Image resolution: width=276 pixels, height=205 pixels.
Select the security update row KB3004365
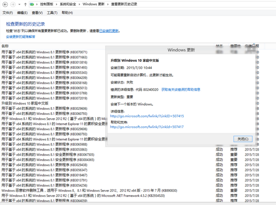point(130,160)
